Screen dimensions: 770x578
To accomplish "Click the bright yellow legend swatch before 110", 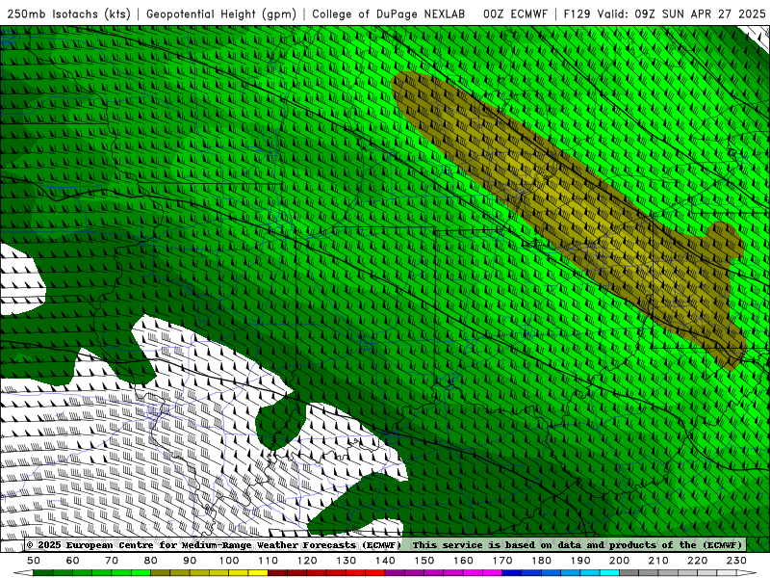I will pyautogui.click(x=258, y=573).
